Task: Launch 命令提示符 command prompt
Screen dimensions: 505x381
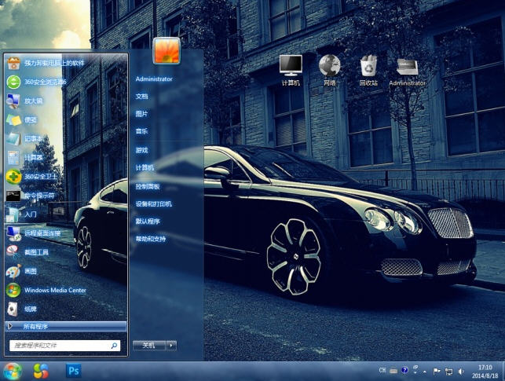Action: (39, 196)
